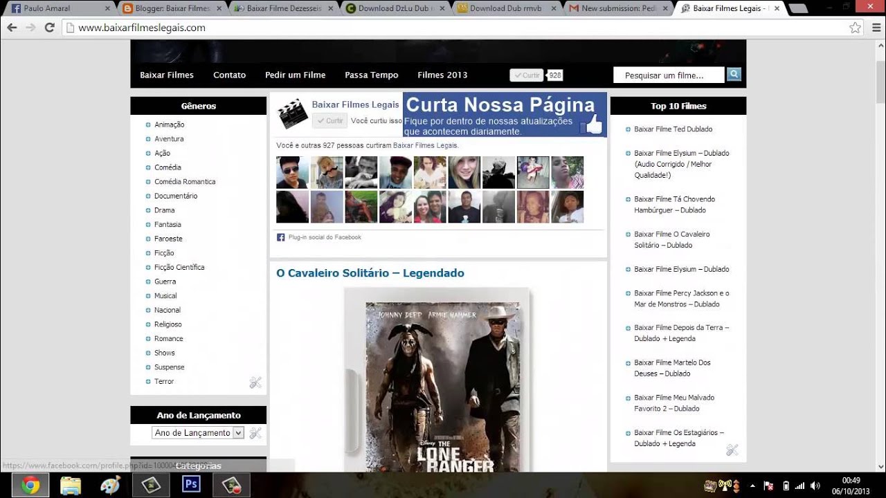Open Baixar Filme Meu Malvado Favorito 2 link
Image resolution: width=886 pixels, height=498 pixels.
[x=674, y=403]
